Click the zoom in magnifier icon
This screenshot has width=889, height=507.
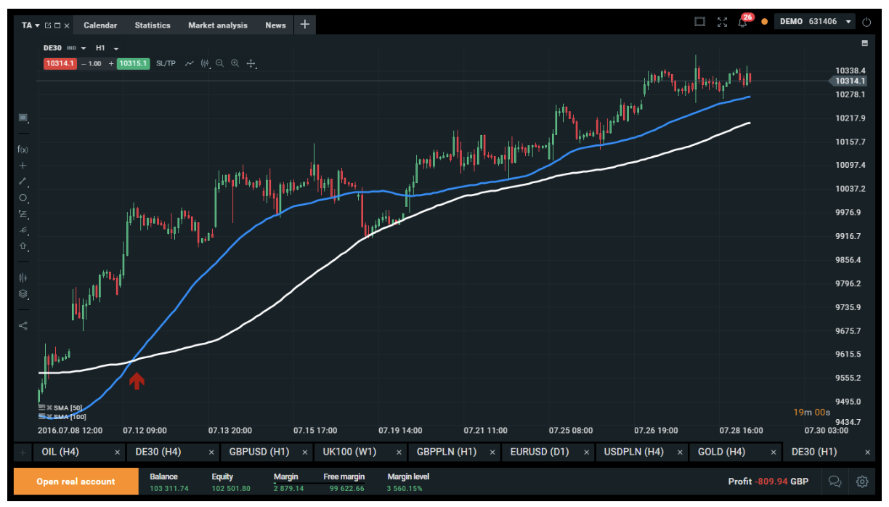point(235,64)
